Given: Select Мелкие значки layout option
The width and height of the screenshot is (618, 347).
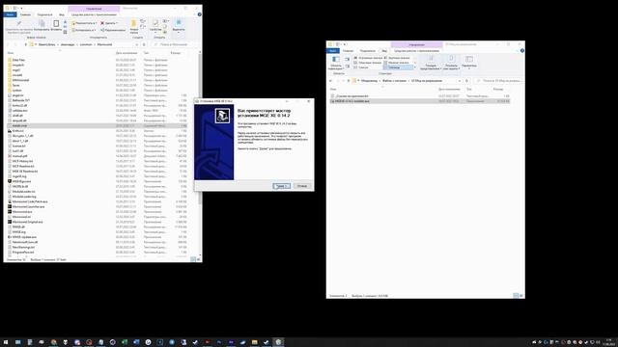Looking at the screenshot, I should click(x=397, y=63).
